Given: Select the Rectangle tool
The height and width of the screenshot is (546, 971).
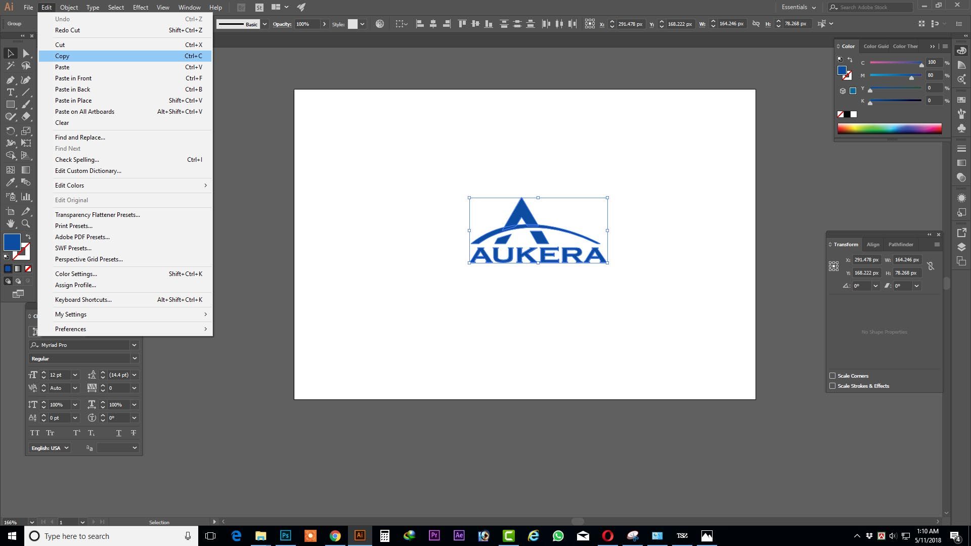Looking at the screenshot, I should click(x=10, y=104).
